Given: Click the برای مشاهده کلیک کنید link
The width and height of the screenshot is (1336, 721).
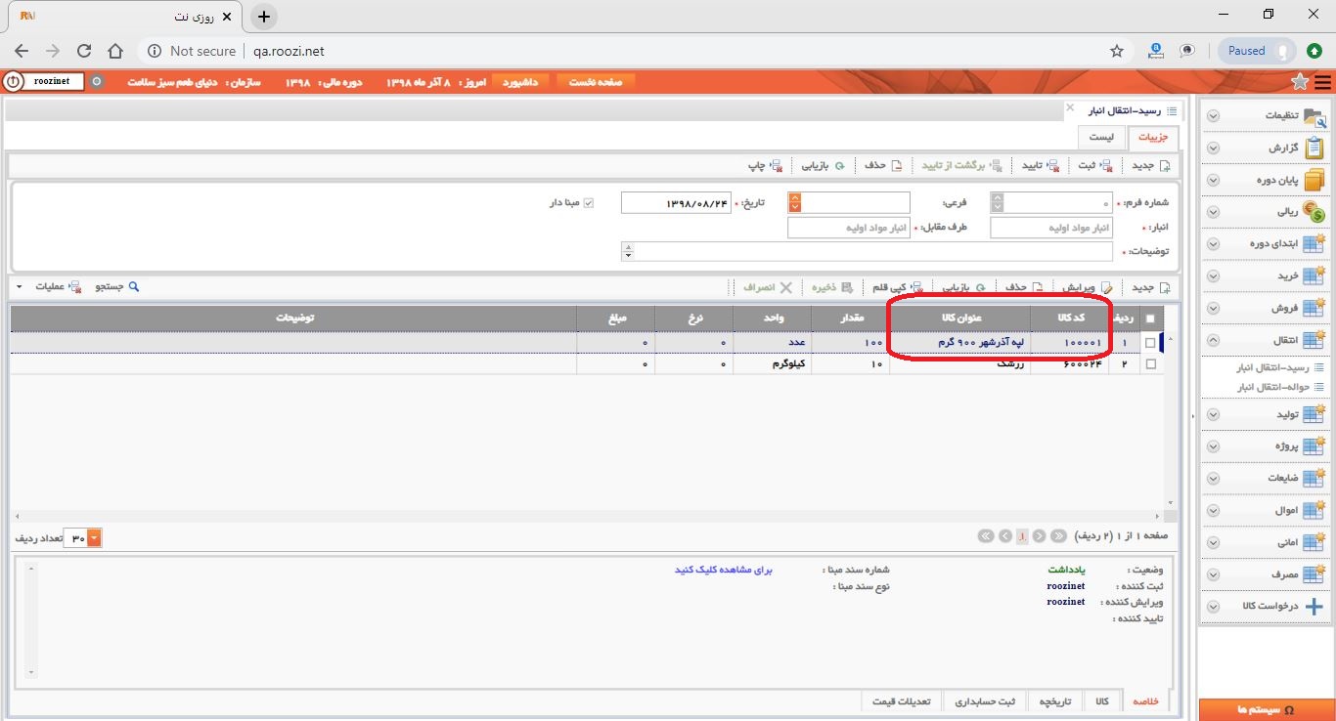Looking at the screenshot, I should tap(724, 569).
